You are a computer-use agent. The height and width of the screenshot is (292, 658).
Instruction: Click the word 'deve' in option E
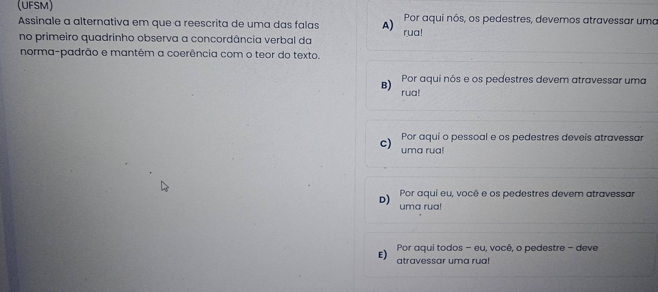[587, 248]
